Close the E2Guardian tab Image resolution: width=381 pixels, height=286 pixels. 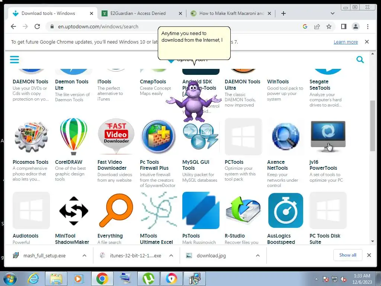180,13
